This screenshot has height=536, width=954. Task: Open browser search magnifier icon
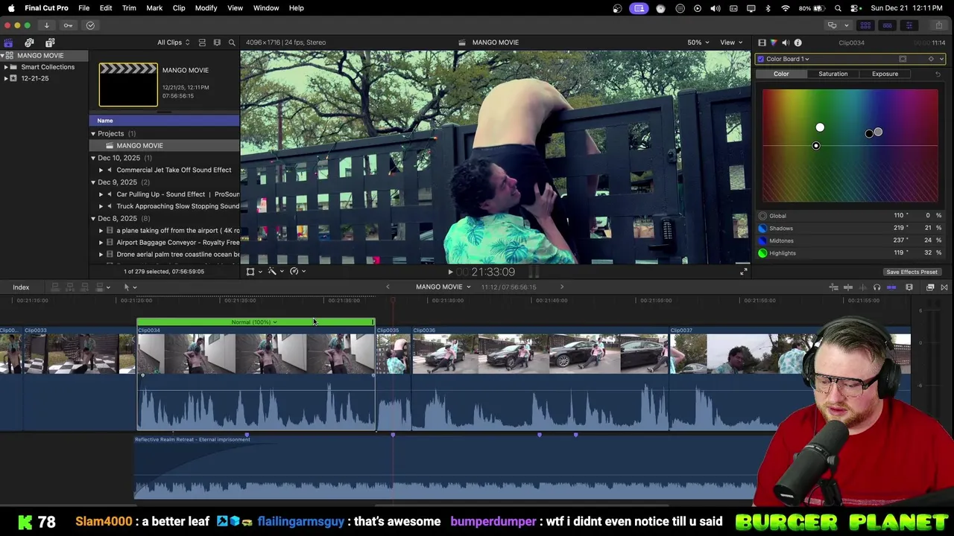point(232,42)
